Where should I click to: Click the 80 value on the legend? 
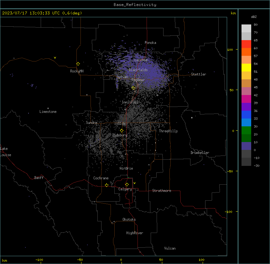coord(256,25)
